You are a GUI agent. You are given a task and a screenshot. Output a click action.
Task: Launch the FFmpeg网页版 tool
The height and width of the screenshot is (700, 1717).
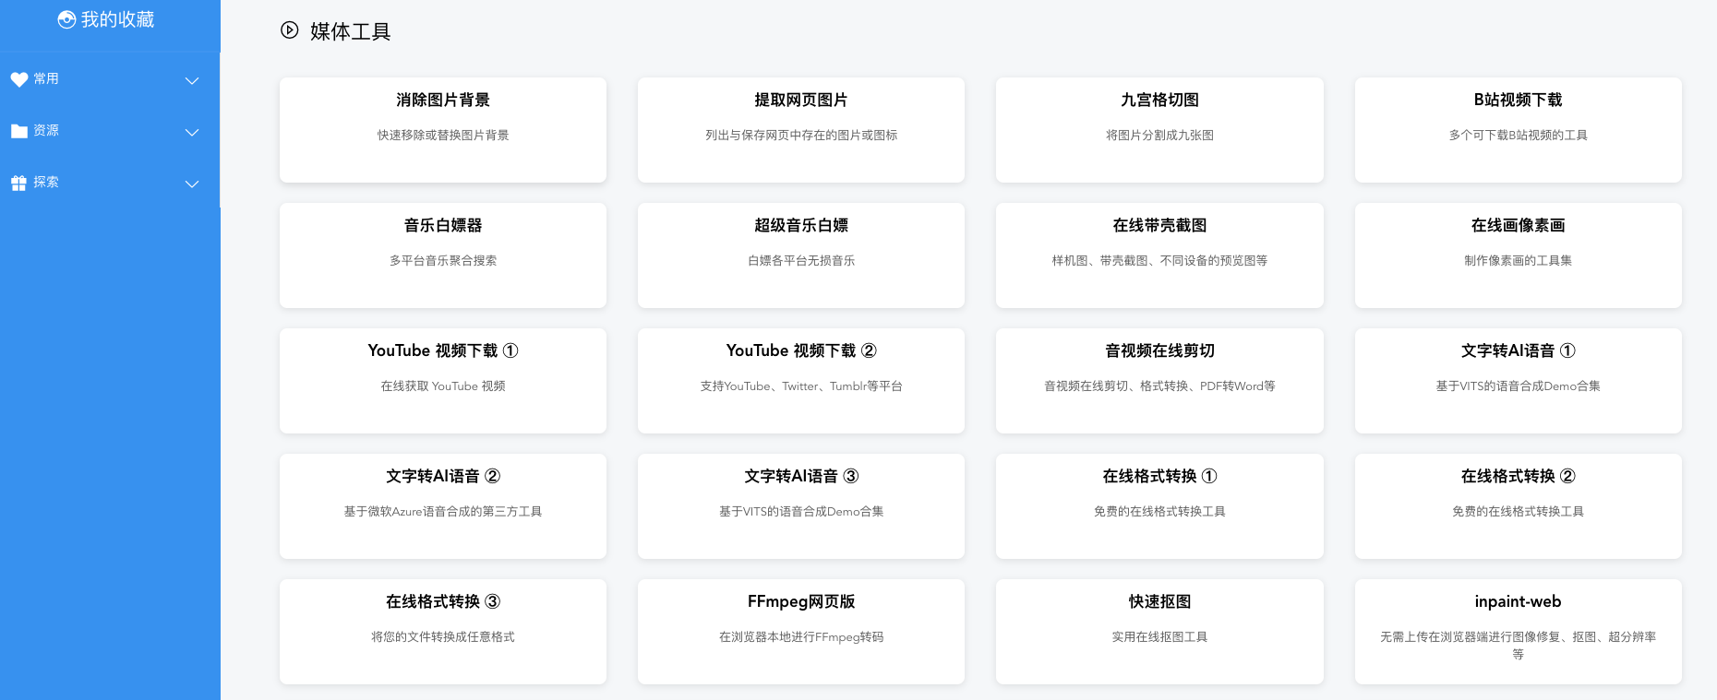click(x=801, y=631)
